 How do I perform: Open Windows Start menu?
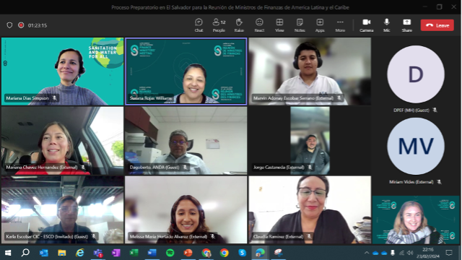pos(8,253)
